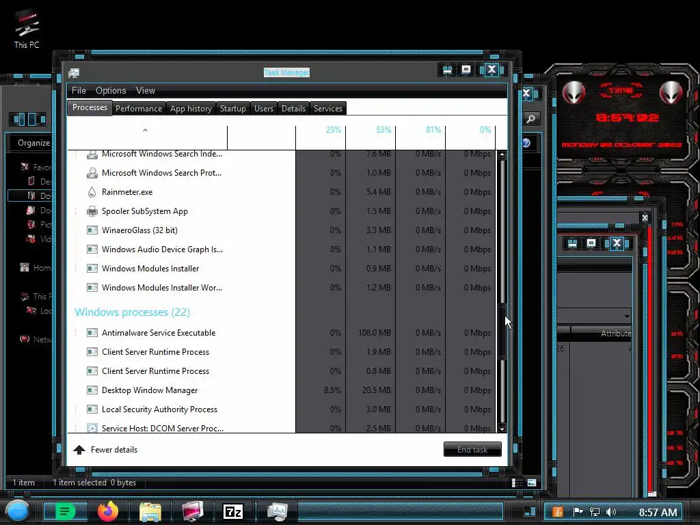Select Microsoft Windows Search Protocol process icon

tap(92, 173)
